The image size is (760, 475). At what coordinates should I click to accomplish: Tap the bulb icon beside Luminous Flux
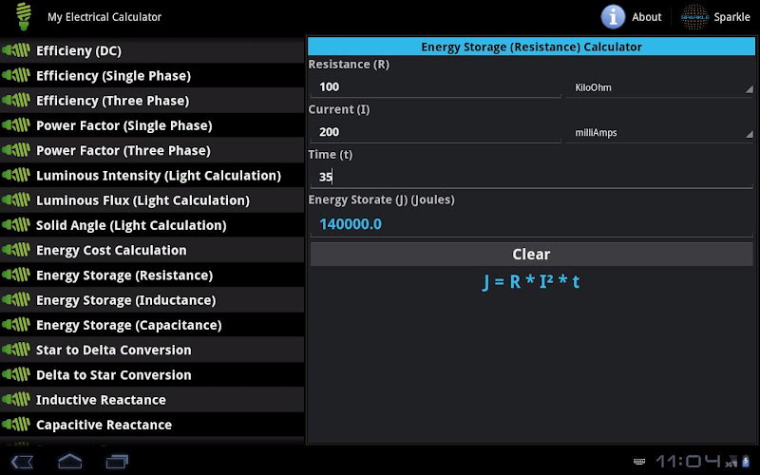tap(16, 200)
